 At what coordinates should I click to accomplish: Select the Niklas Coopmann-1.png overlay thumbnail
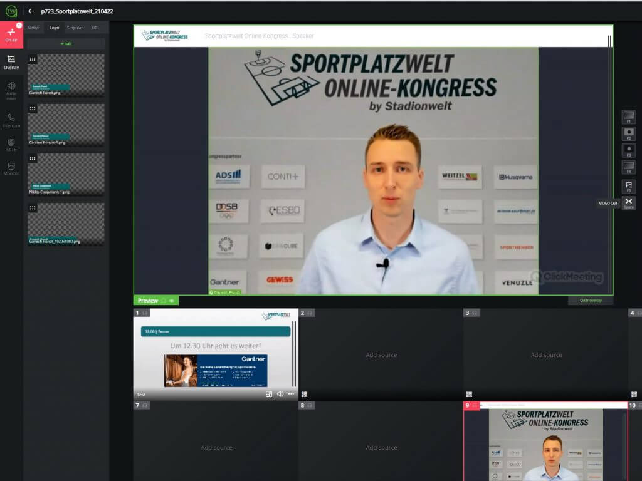click(x=66, y=174)
